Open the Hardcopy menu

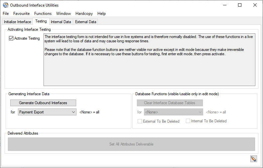[84, 14]
